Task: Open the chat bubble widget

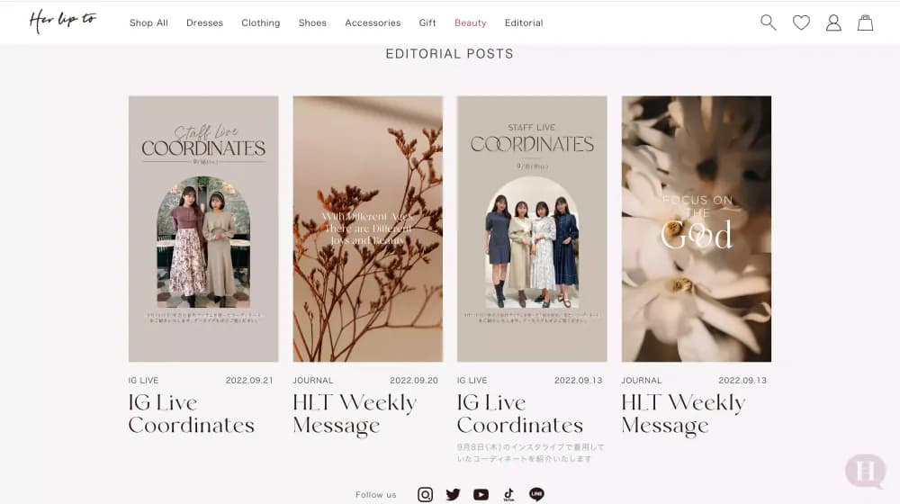Action: pyautogui.click(x=865, y=472)
